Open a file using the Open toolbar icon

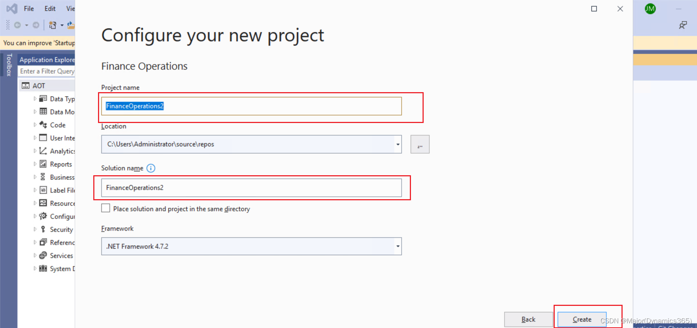coord(71,25)
